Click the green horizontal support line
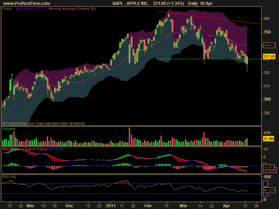The height and width of the screenshot is (209, 279). pyautogui.click(x=209, y=59)
